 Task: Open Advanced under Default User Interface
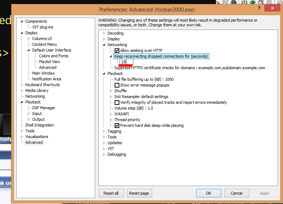(x=48, y=67)
